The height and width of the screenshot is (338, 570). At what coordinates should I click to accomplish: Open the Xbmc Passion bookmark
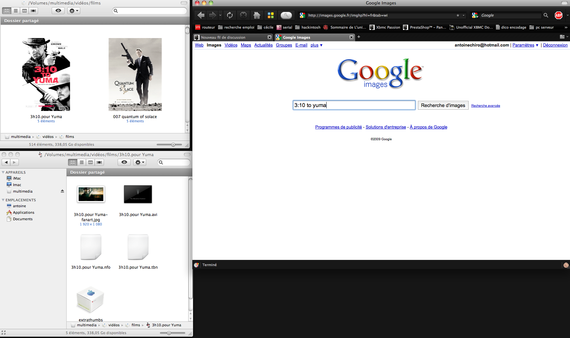click(x=385, y=27)
